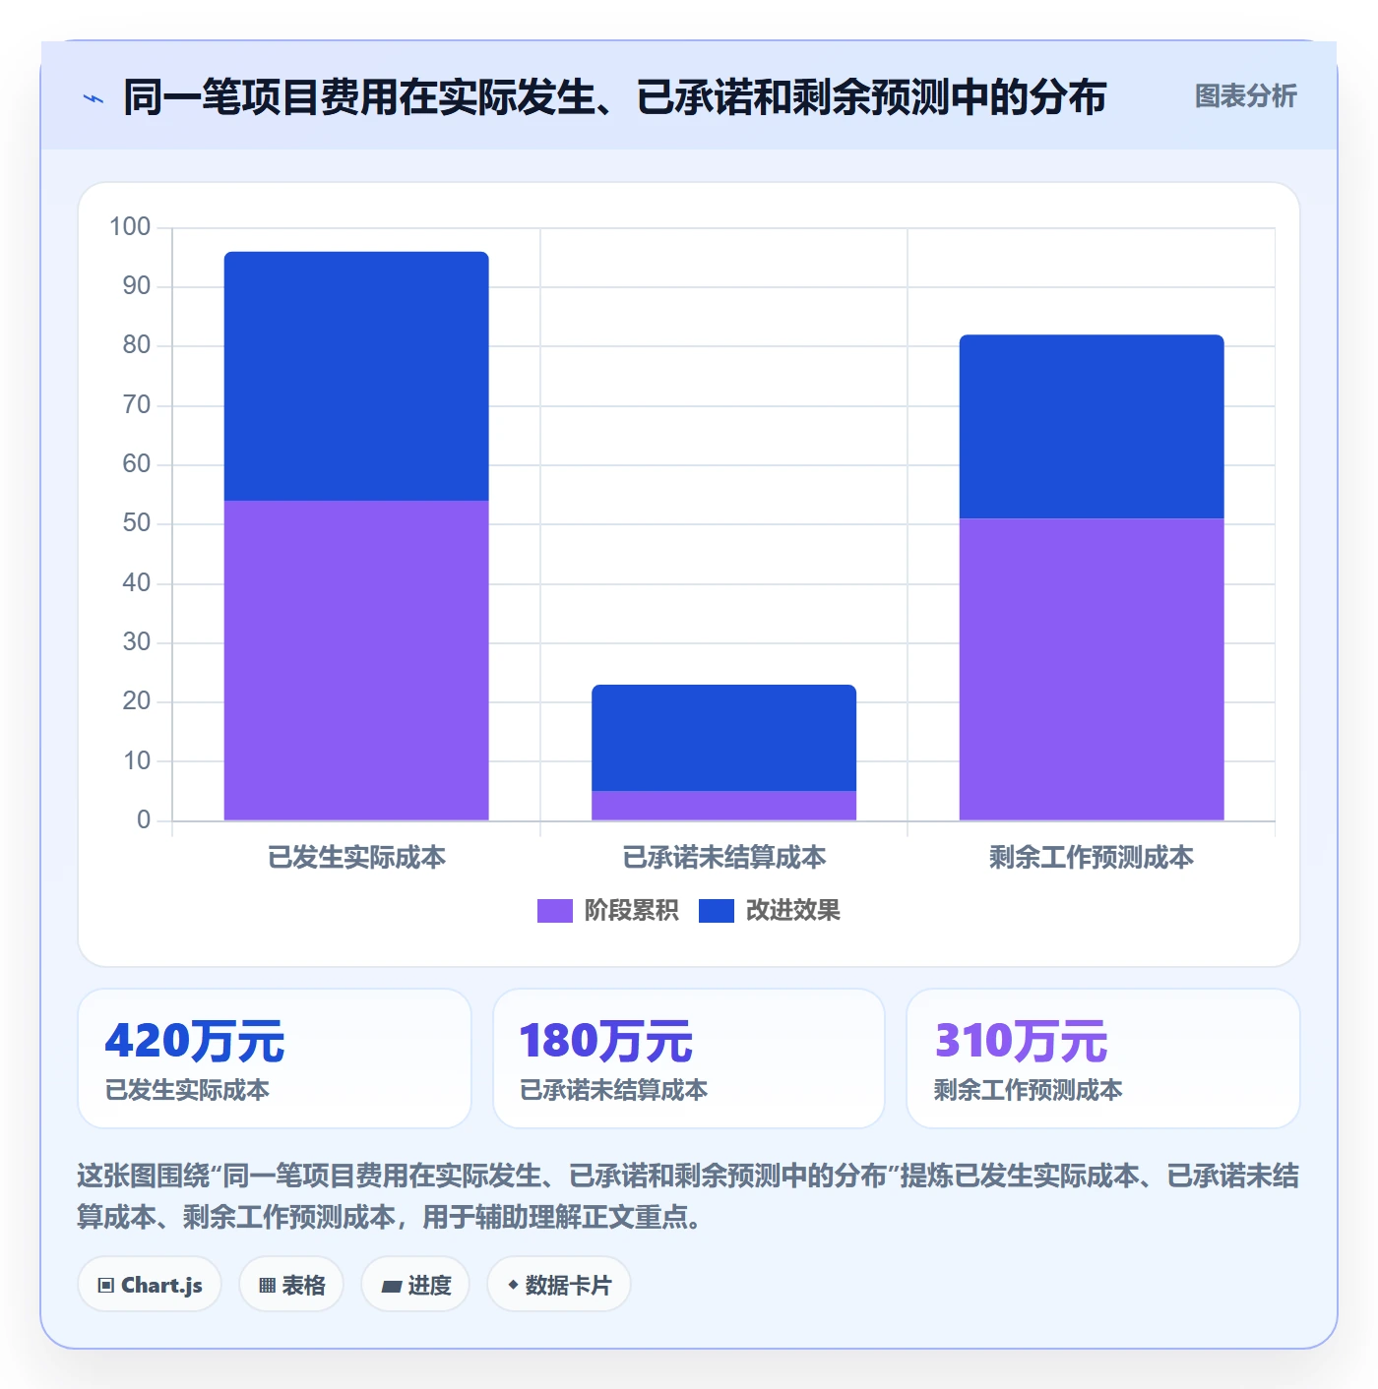The height and width of the screenshot is (1389, 1378).
Task: Click the lightning icon beside the title
Action: pos(94,98)
